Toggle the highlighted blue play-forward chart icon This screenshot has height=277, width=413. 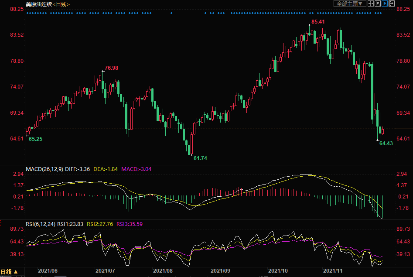point(384,3)
